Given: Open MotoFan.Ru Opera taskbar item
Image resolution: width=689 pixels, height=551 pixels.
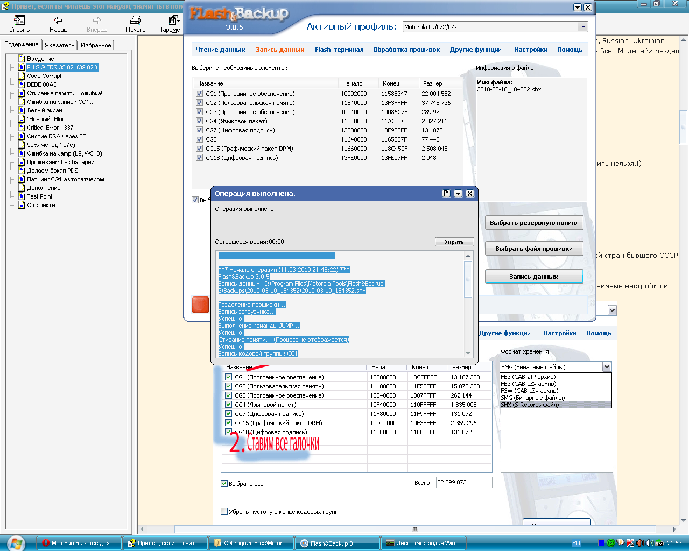Looking at the screenshot, I should click(80, 543).
